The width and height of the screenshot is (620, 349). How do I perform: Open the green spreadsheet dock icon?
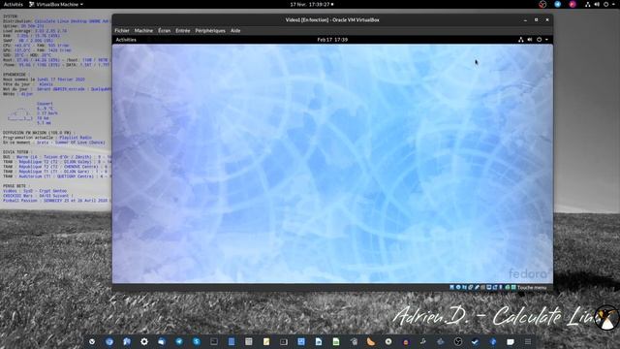coord(336,342)
